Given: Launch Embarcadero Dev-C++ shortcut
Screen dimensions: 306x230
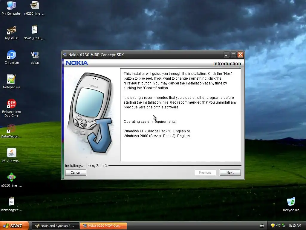Looking at the screenshot, I should (12, 108).
